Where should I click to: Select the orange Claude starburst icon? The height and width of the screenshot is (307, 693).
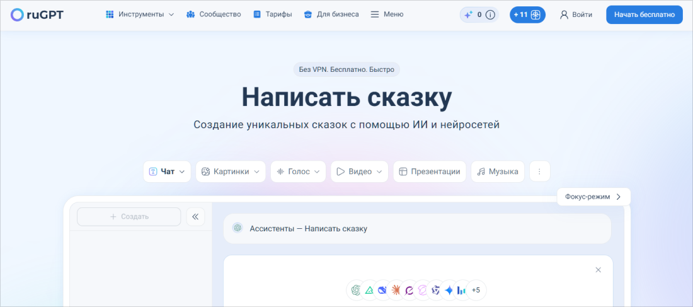[396, 290]
